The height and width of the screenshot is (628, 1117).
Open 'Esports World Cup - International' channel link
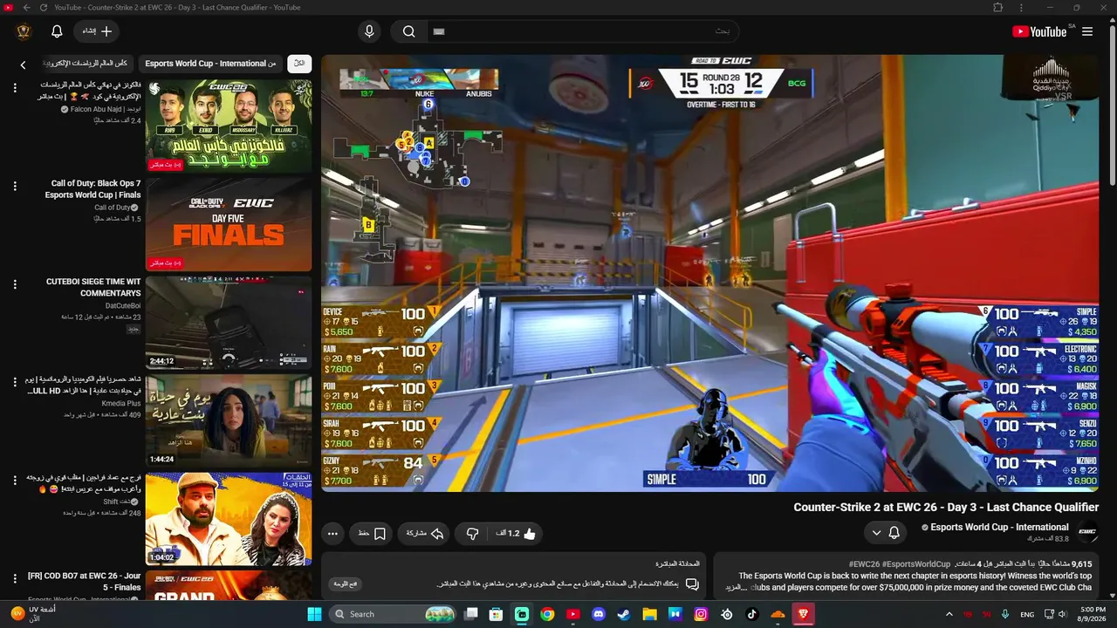click(999, 527)
